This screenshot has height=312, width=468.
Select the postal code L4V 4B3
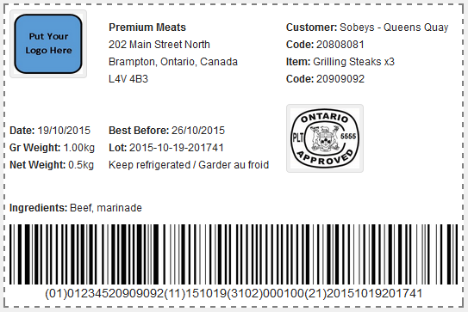[128, 79]
